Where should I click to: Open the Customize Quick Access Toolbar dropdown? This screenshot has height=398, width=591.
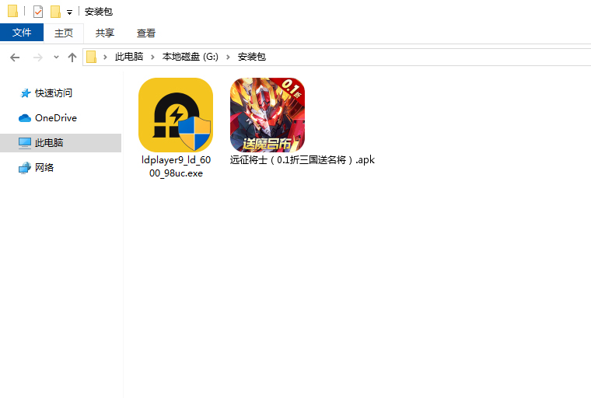click(x=69, y=12)
